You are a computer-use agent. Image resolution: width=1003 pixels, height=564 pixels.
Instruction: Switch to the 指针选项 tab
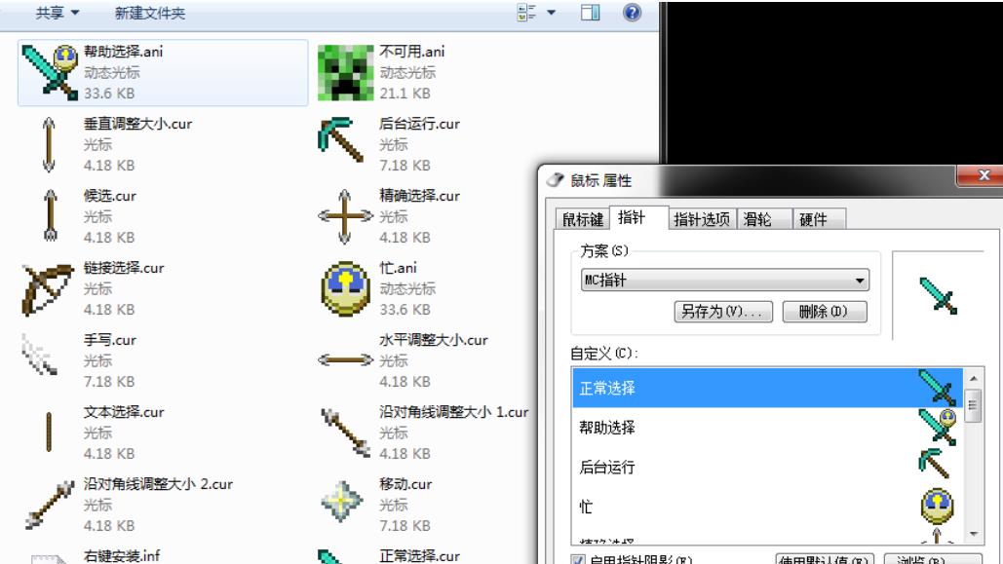click(x=702, y=219)
